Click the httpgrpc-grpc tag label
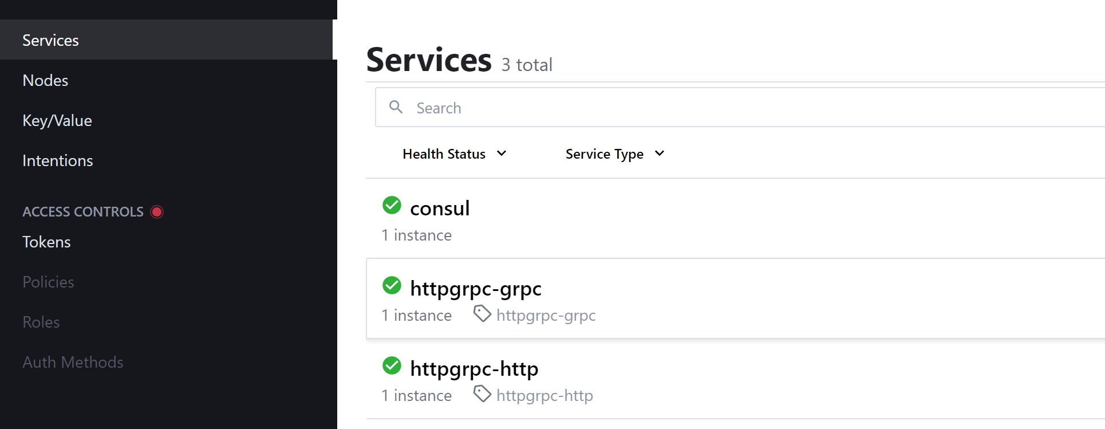The image size is (1105, 429). pyautogui.click(x=546, y=315)
